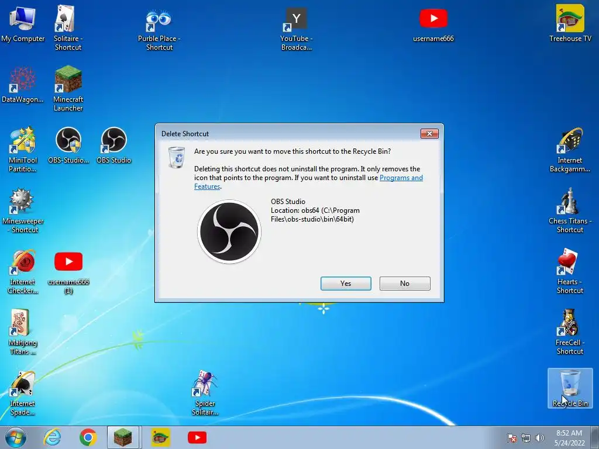The image size is (599, 449).
Task: Close the Delete Shortcut dialog
Action: click(429, 133)
